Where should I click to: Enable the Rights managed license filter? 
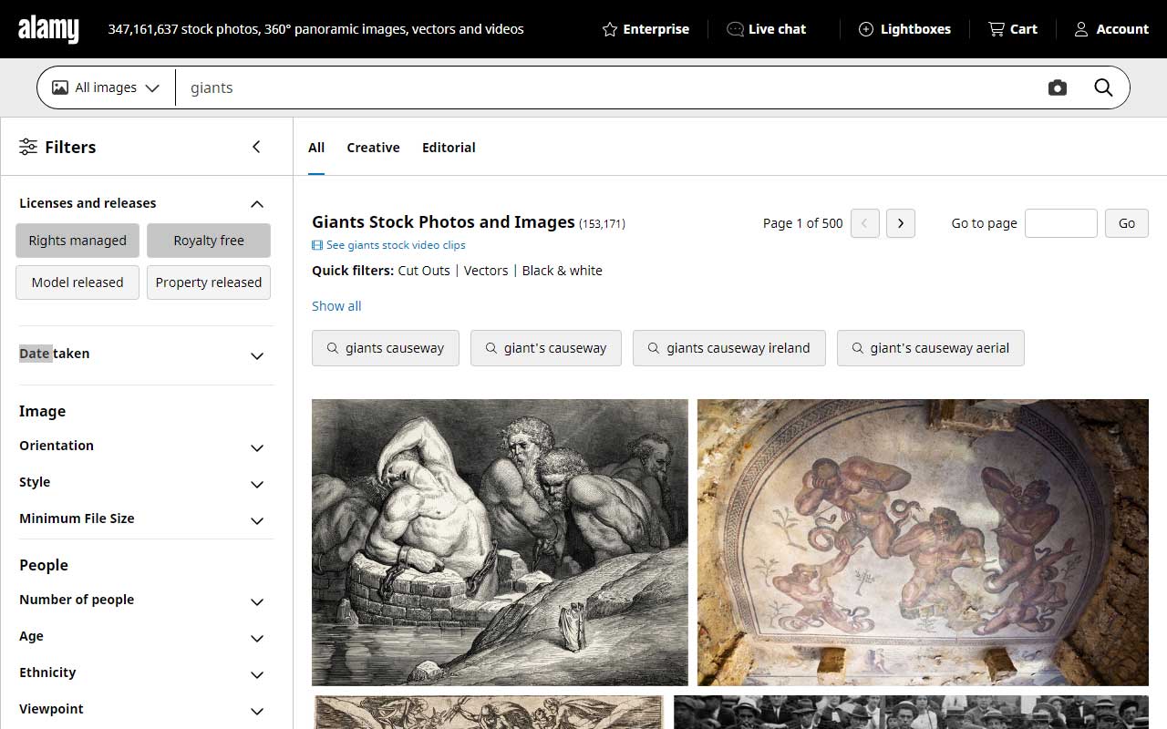(77, 240)
